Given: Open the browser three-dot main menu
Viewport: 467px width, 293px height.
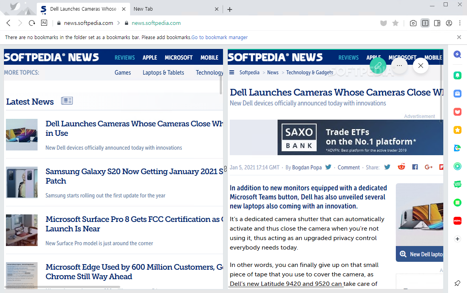Looking at the screenshot, I should [460, 23].
